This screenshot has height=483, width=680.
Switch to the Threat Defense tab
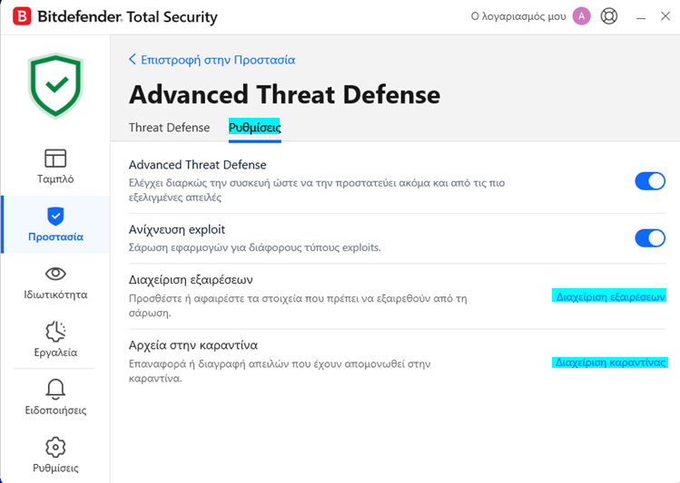[169, 128]
